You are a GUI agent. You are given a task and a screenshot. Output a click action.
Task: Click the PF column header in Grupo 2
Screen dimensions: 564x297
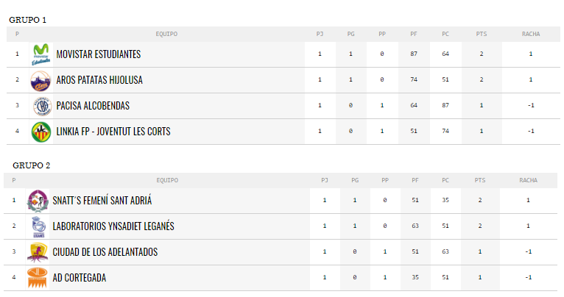pyautogui.click(x=415, y=180)
